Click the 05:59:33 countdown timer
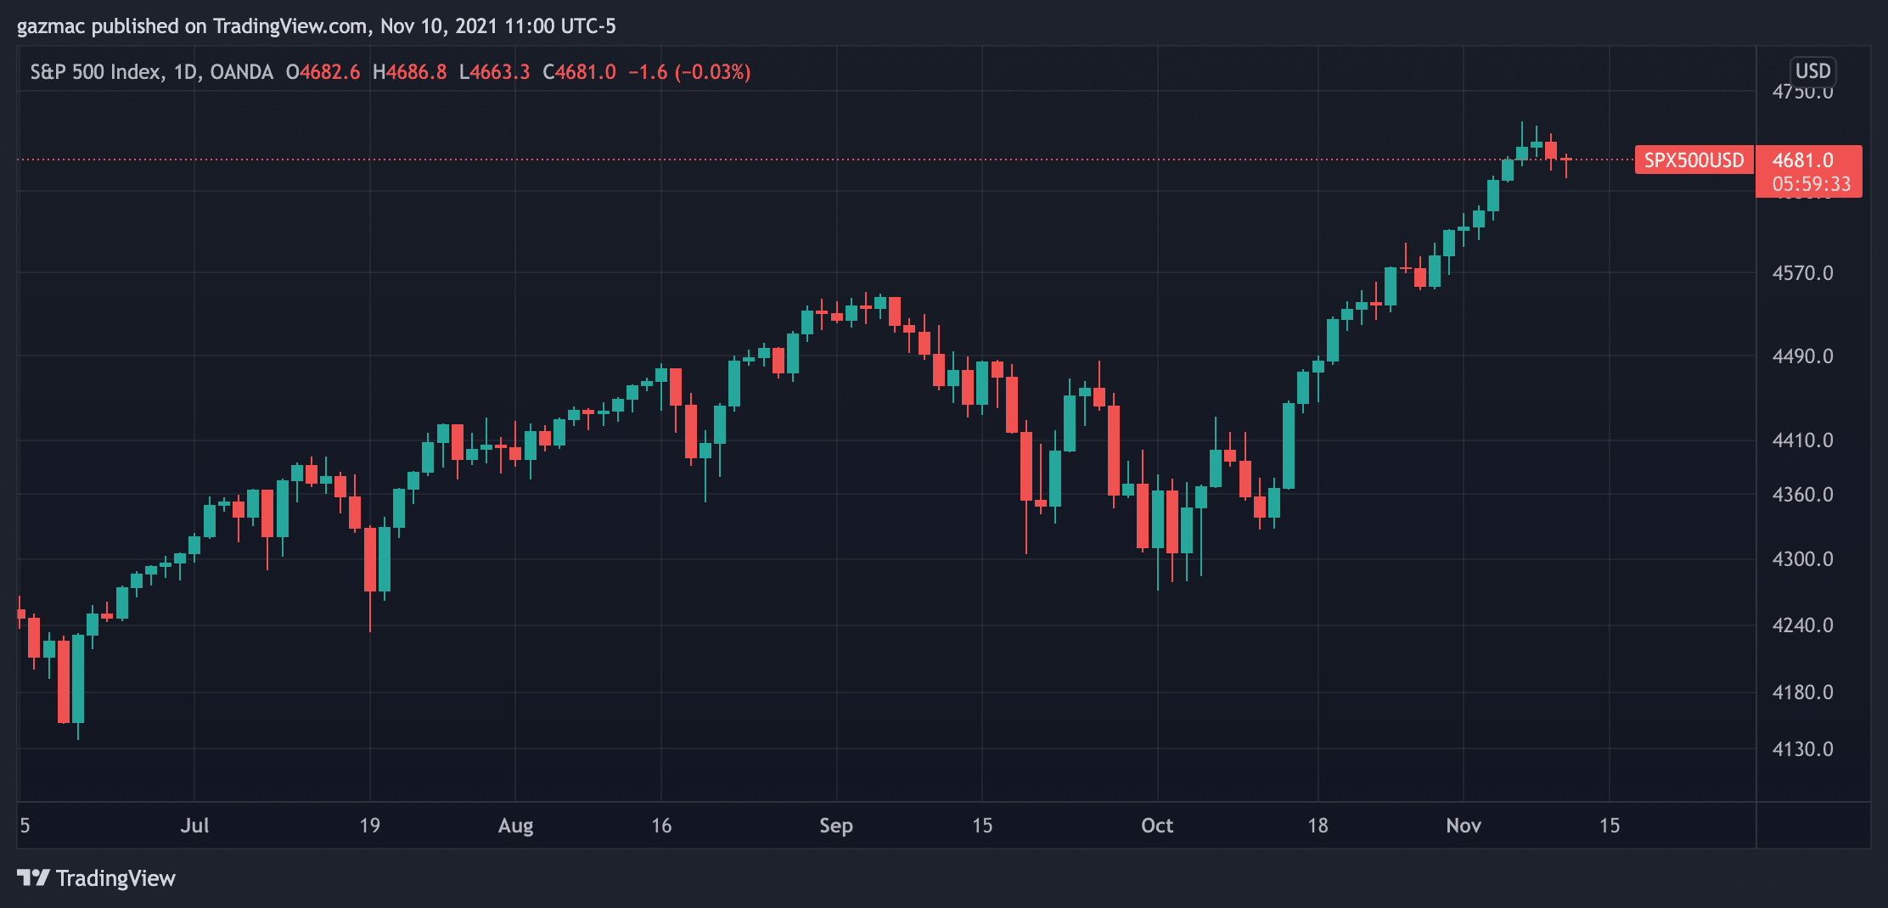Image resolution: width=1888 pixels, height=908 pixels. coord(1812,184)
